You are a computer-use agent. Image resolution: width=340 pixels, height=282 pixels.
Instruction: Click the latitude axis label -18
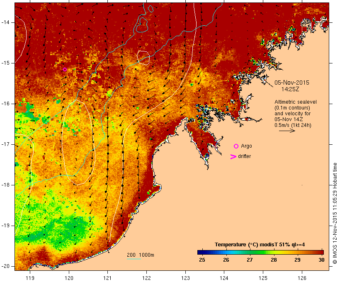pos(5,185)
